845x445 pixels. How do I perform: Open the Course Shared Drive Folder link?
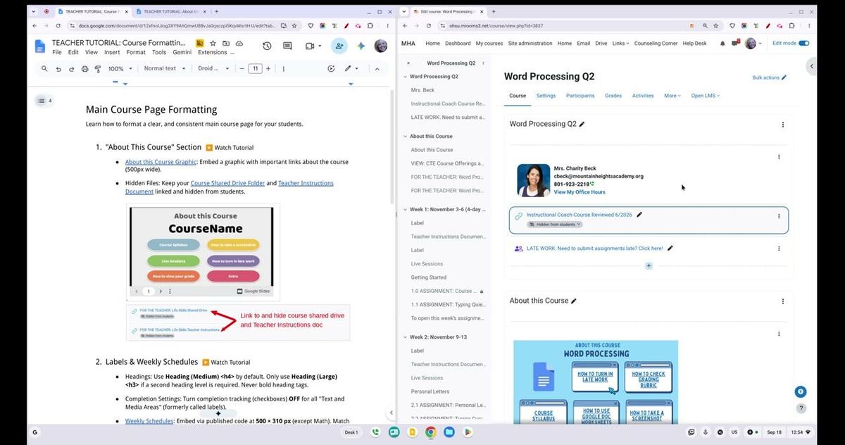click(x=227, y=183)
